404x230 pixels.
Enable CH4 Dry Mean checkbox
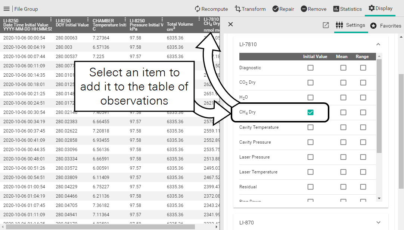click(343, 112)
